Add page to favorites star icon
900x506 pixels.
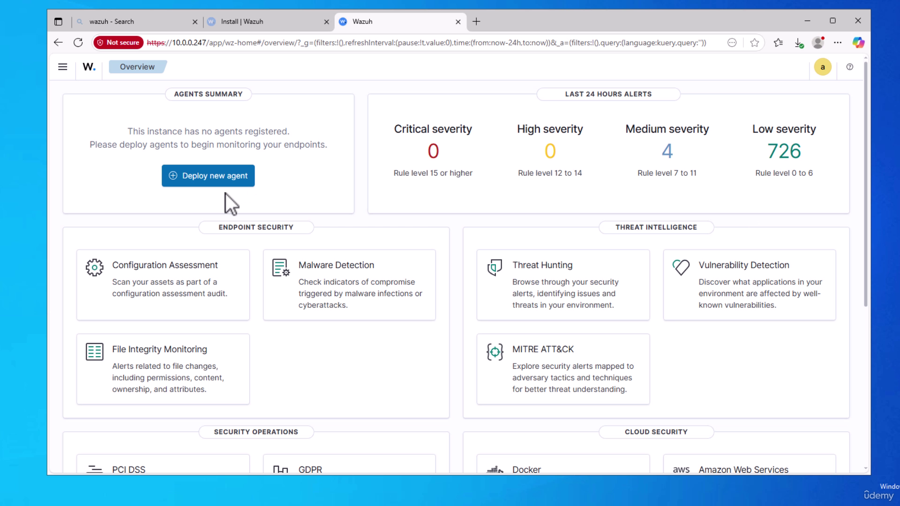pos(754,43)
